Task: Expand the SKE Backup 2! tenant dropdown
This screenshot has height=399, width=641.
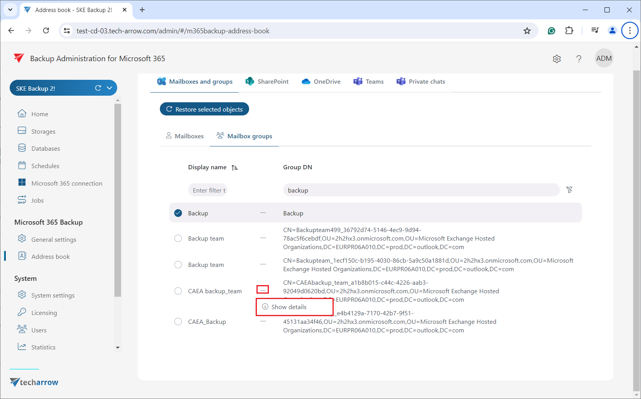Action: (x=110, y=88)
